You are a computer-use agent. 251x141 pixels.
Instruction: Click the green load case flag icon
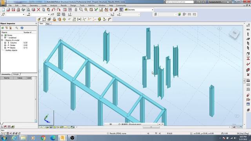pyautogui.click(x=180, y=14)
